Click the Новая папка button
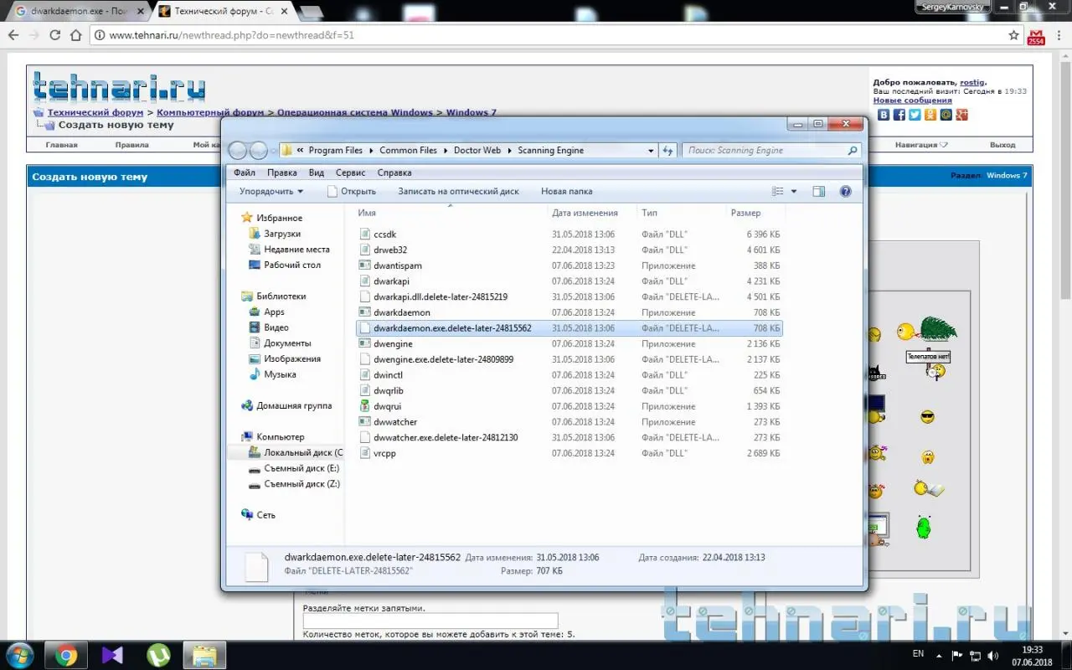Viewport: 1072px width, 670px height. [x=566, y=192]
